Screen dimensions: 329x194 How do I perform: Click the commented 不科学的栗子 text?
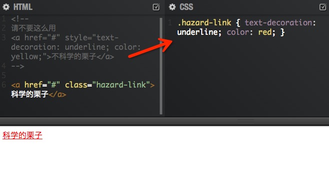point(74,56)
